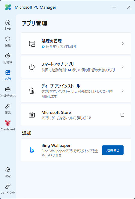This screenshot has width=135, height=199.
Task: Click the スタートアップ アプリ power icon
Action: pyautogui.click(x=32, y=67)
